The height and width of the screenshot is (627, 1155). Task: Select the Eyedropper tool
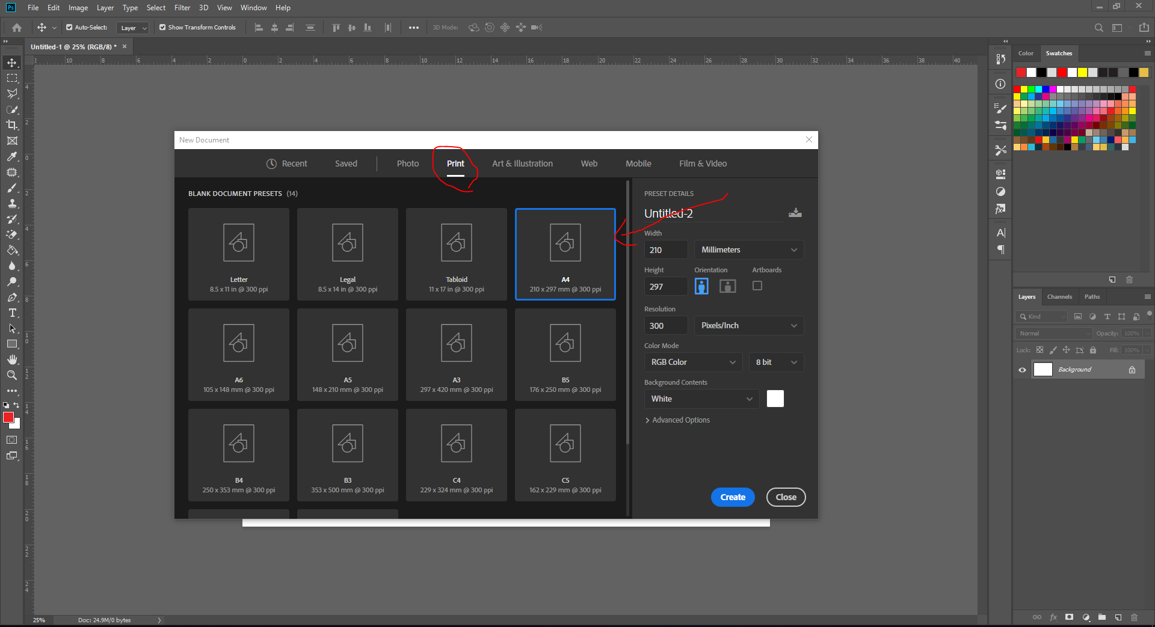point(12,156)
